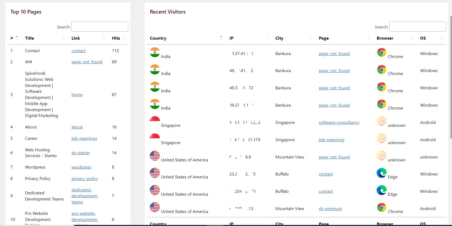The width and height of the screenshot is (452, 226).
Task: Sort Top 10 Pages by the # column
Action: point(14,38)
